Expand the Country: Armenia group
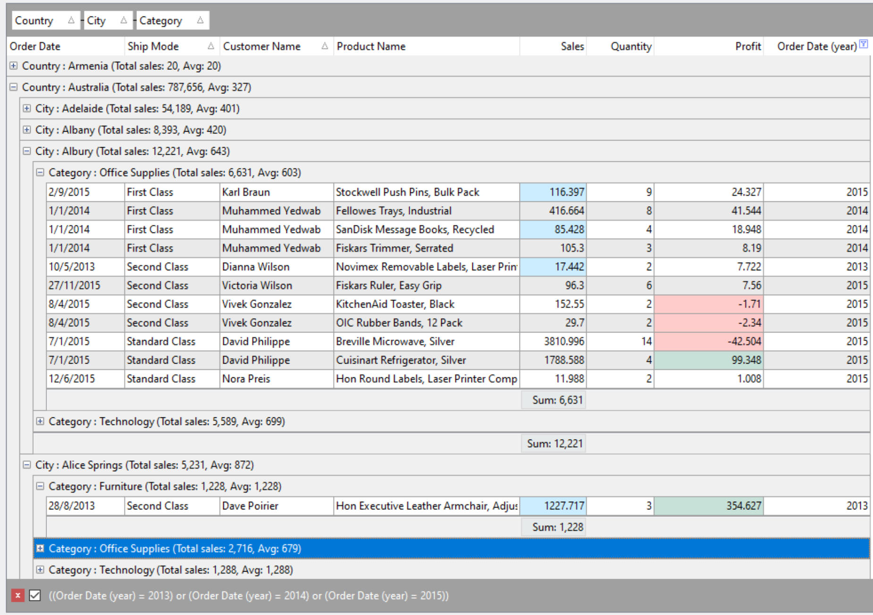This screenshot has width=873, height=615. [14, 66]
